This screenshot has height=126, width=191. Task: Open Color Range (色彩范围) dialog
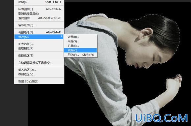pos(39,25)
